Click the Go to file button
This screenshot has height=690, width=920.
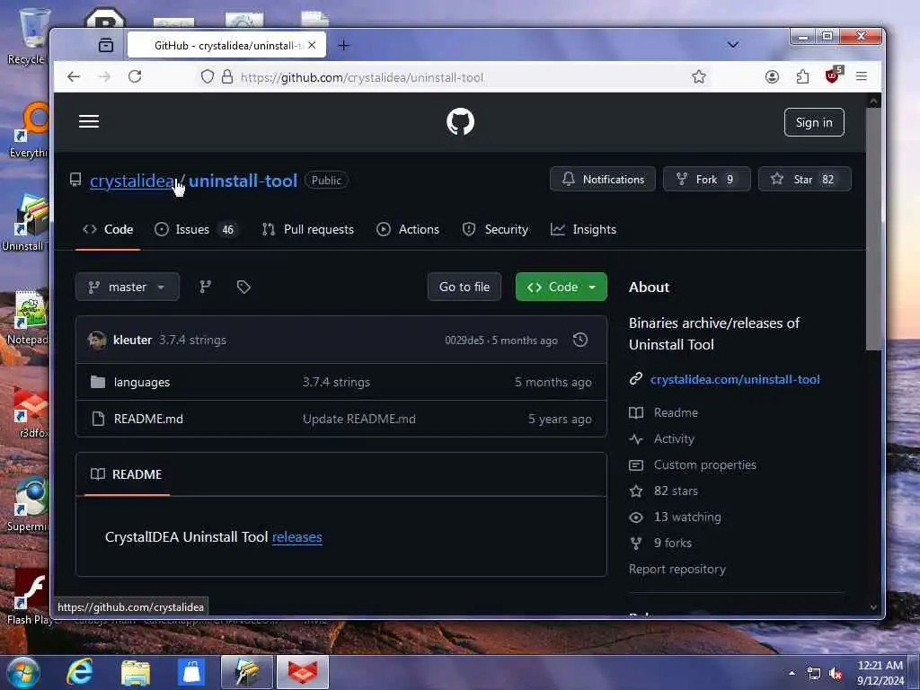(464, 287)
